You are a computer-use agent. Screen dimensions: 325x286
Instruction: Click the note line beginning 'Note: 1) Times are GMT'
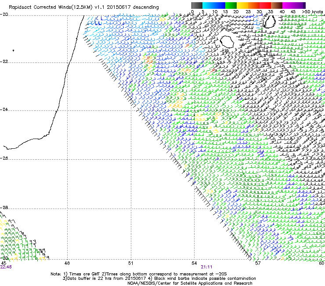(139, 274)
